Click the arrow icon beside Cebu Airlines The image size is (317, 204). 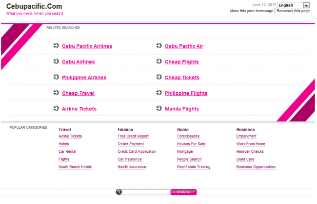(56, 61)
